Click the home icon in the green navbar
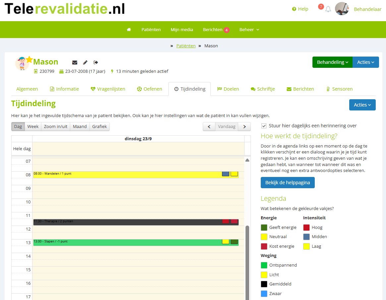This screenshot has width=386, height=300. coord(129,30)
